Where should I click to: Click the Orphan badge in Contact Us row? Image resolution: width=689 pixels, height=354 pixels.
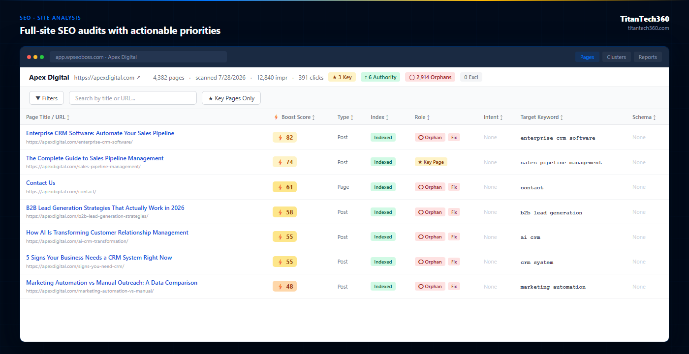(x=430, y=187)
